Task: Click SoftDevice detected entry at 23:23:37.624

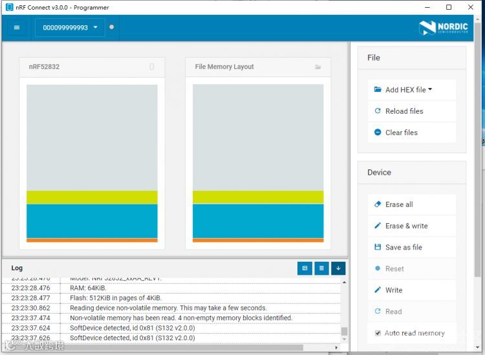Action: [x=133, y=328]
